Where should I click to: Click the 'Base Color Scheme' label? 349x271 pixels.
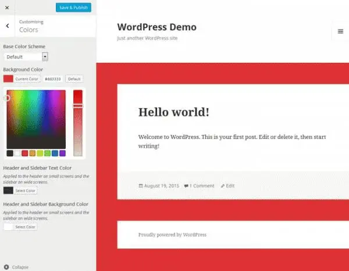(x=24, y=47)
